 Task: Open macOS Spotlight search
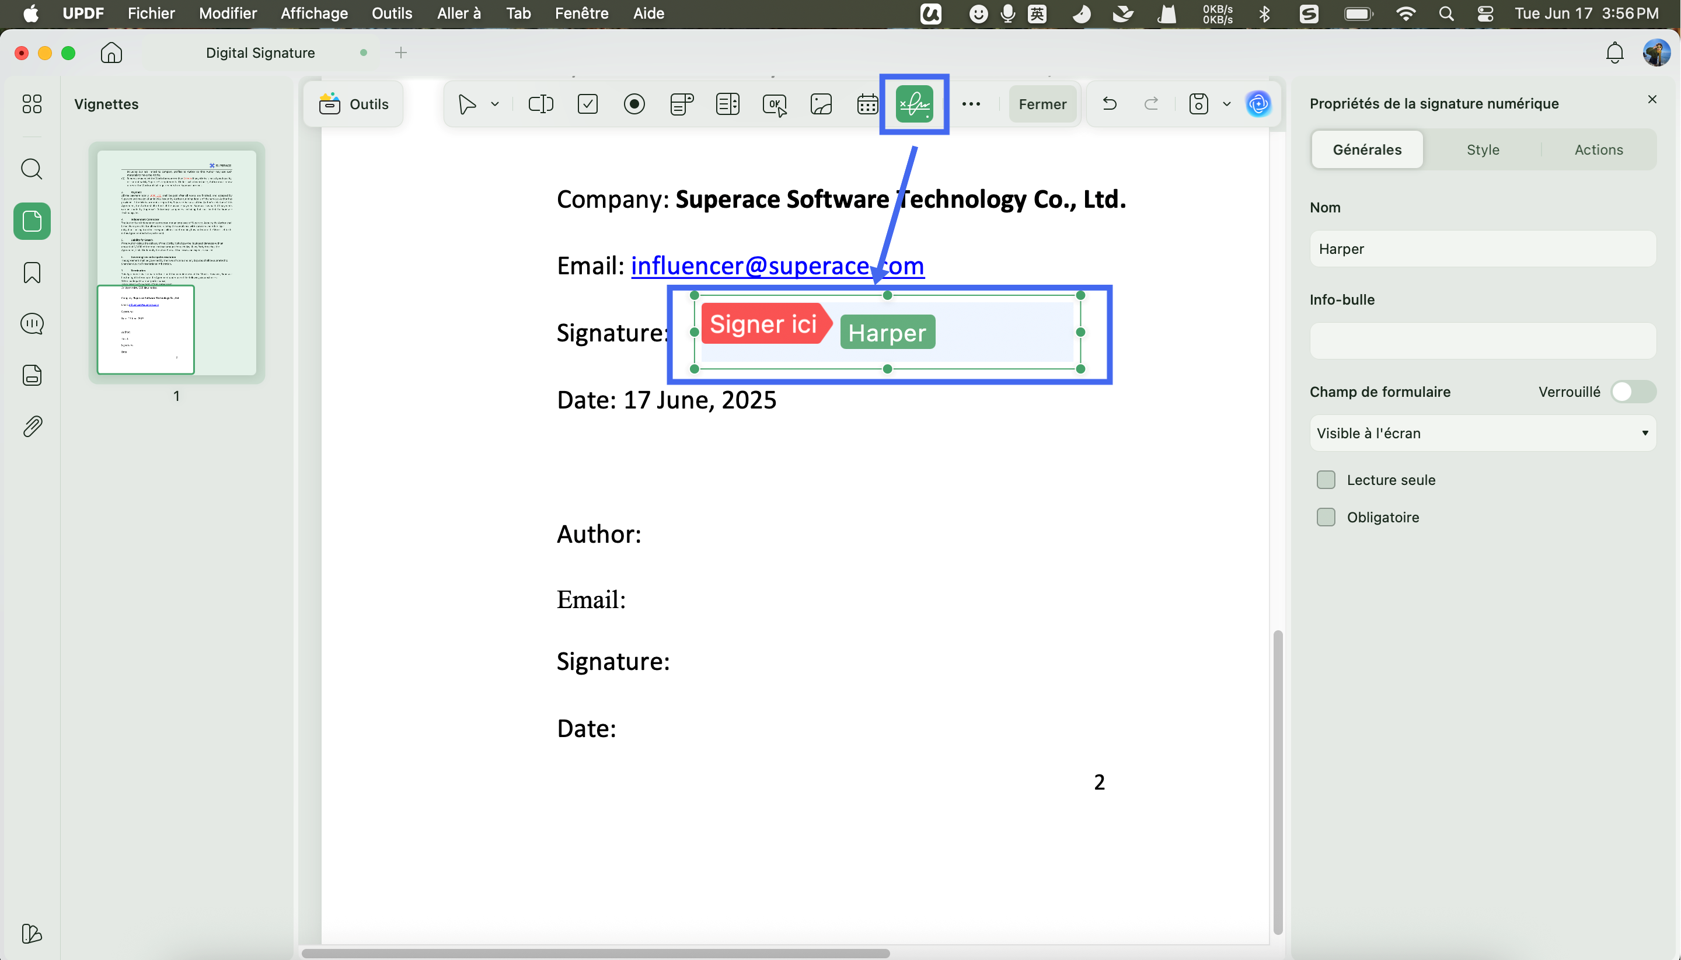pyautogui.click(x=1446, y=13)
